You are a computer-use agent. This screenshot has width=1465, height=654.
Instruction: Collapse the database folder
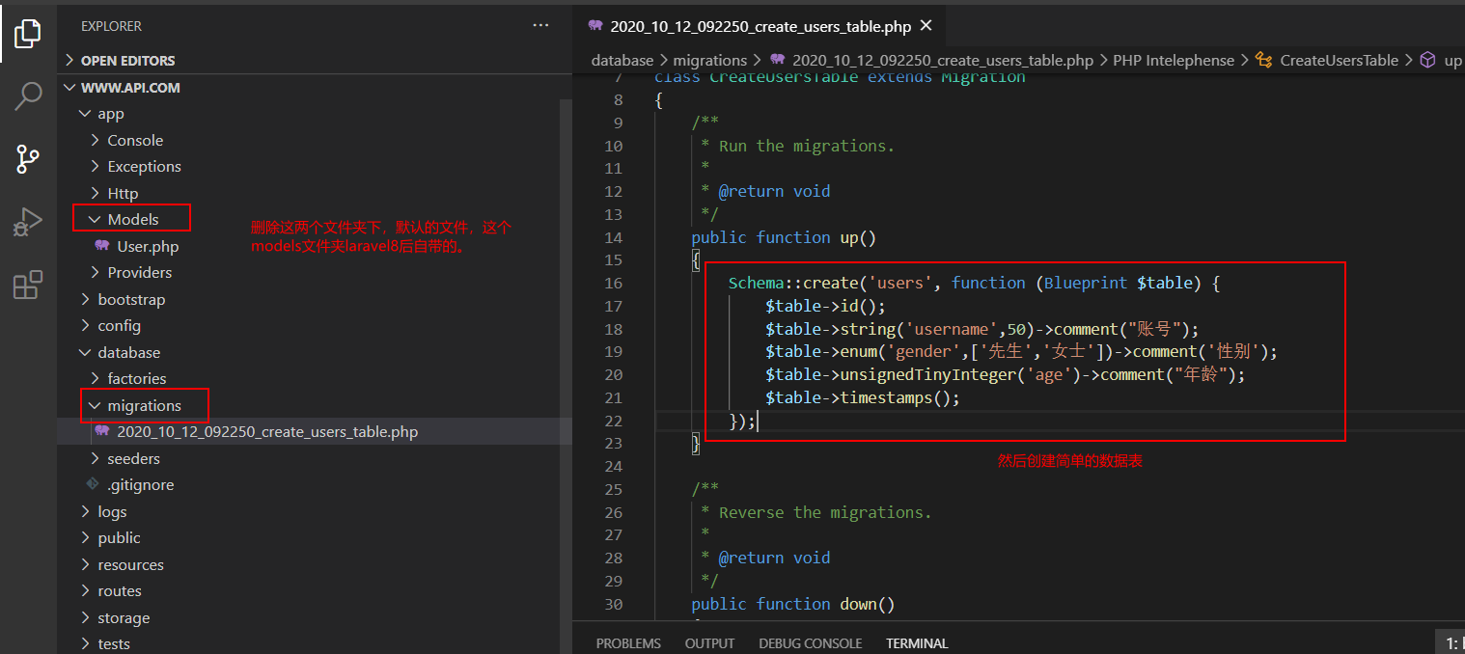tap(85, 352)
